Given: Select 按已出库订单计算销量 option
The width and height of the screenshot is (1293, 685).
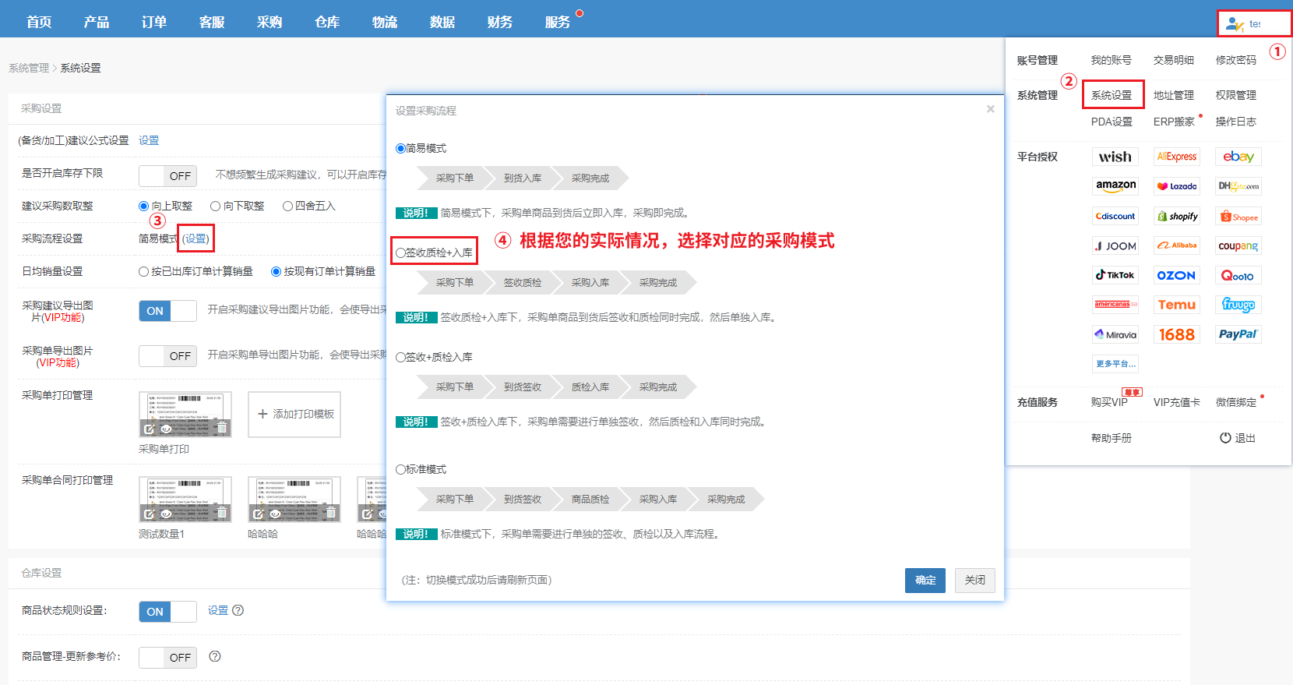Looking at the screenshot, I should 144,271.
